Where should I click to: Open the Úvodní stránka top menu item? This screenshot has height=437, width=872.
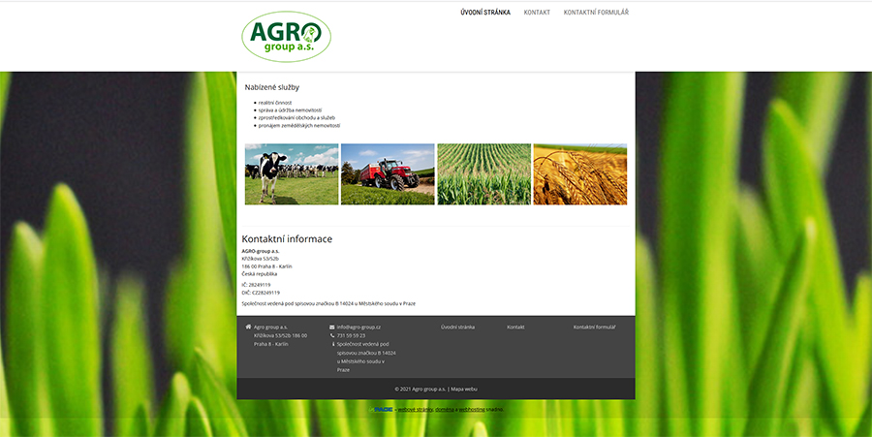click(484, 13)
